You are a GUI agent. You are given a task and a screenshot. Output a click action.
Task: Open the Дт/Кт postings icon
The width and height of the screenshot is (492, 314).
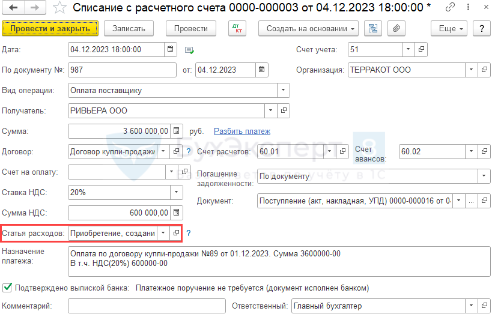(238, 28)
